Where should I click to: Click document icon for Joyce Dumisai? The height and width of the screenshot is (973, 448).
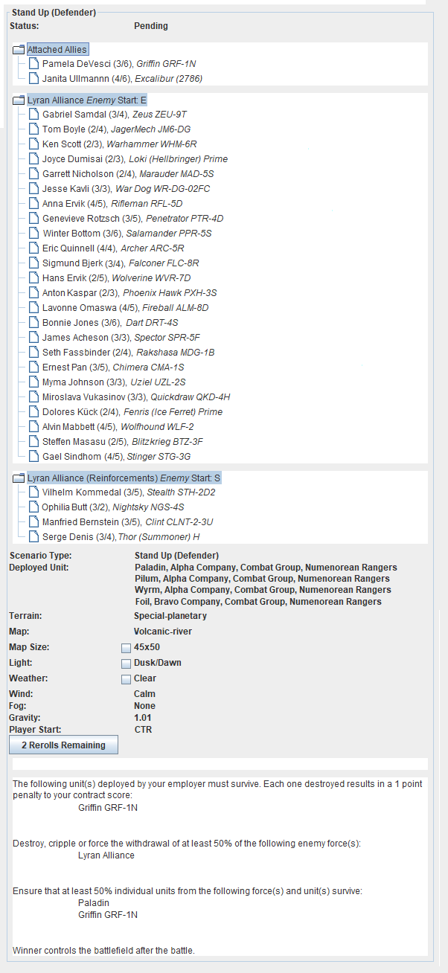33,159
